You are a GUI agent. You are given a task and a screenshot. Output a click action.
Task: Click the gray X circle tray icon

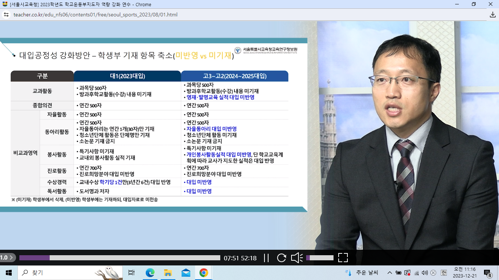tap(433, 273)
